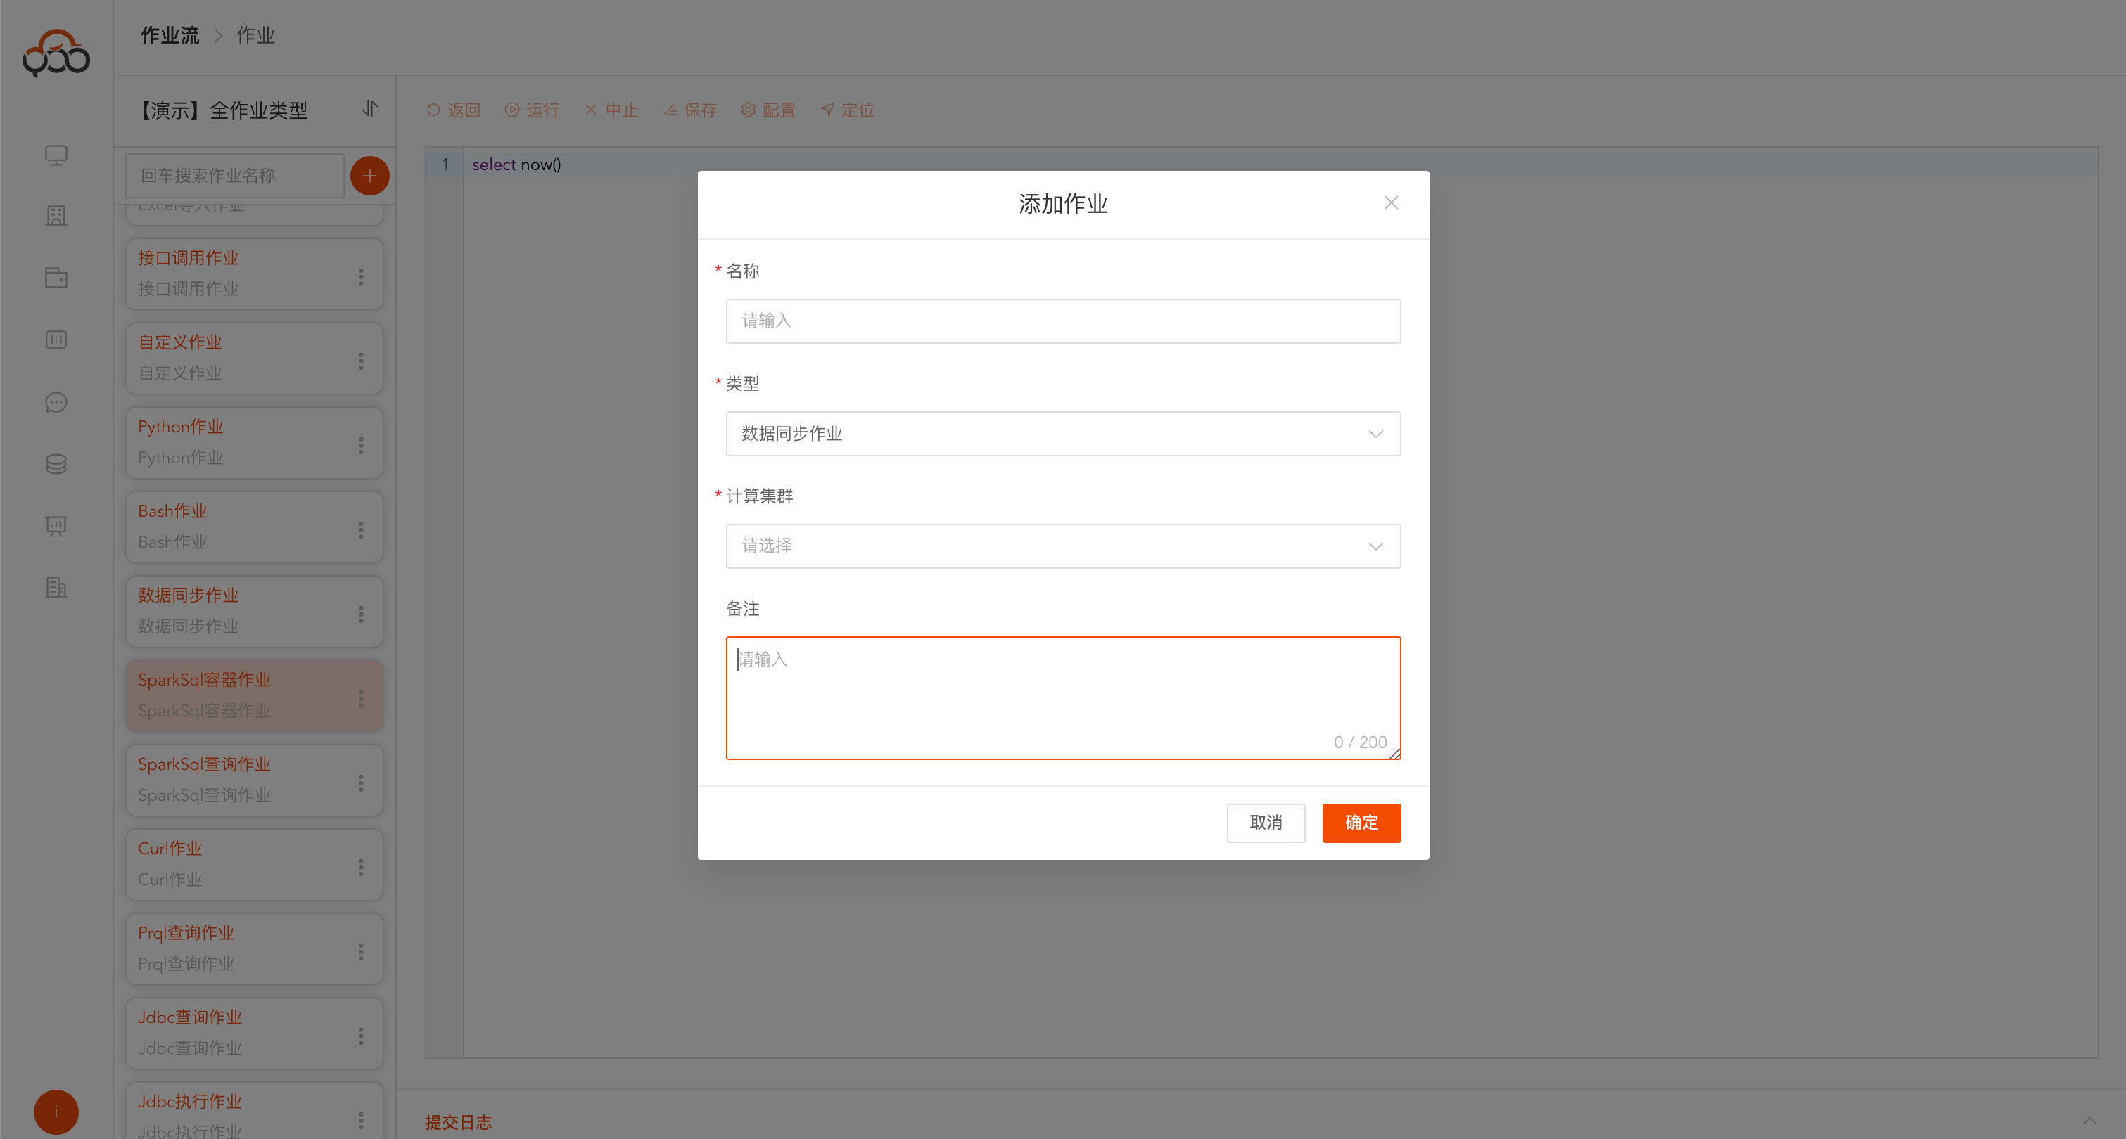The height and width of the screenshot is (1139, 2126).
Task: Click the user avatar at bottom left
Action: 56,1112
